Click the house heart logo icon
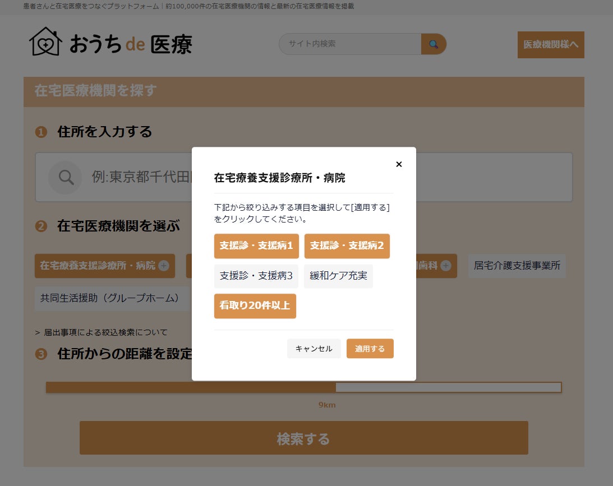The image size is (613, 486). [46, 42]
